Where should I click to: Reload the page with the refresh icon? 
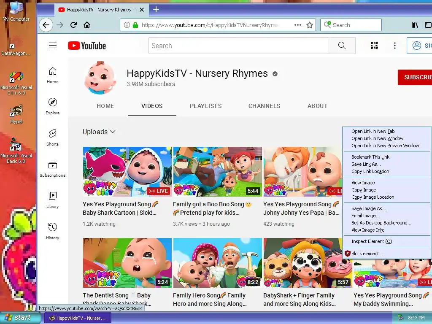pyautogui.click(x=73, y=25)
